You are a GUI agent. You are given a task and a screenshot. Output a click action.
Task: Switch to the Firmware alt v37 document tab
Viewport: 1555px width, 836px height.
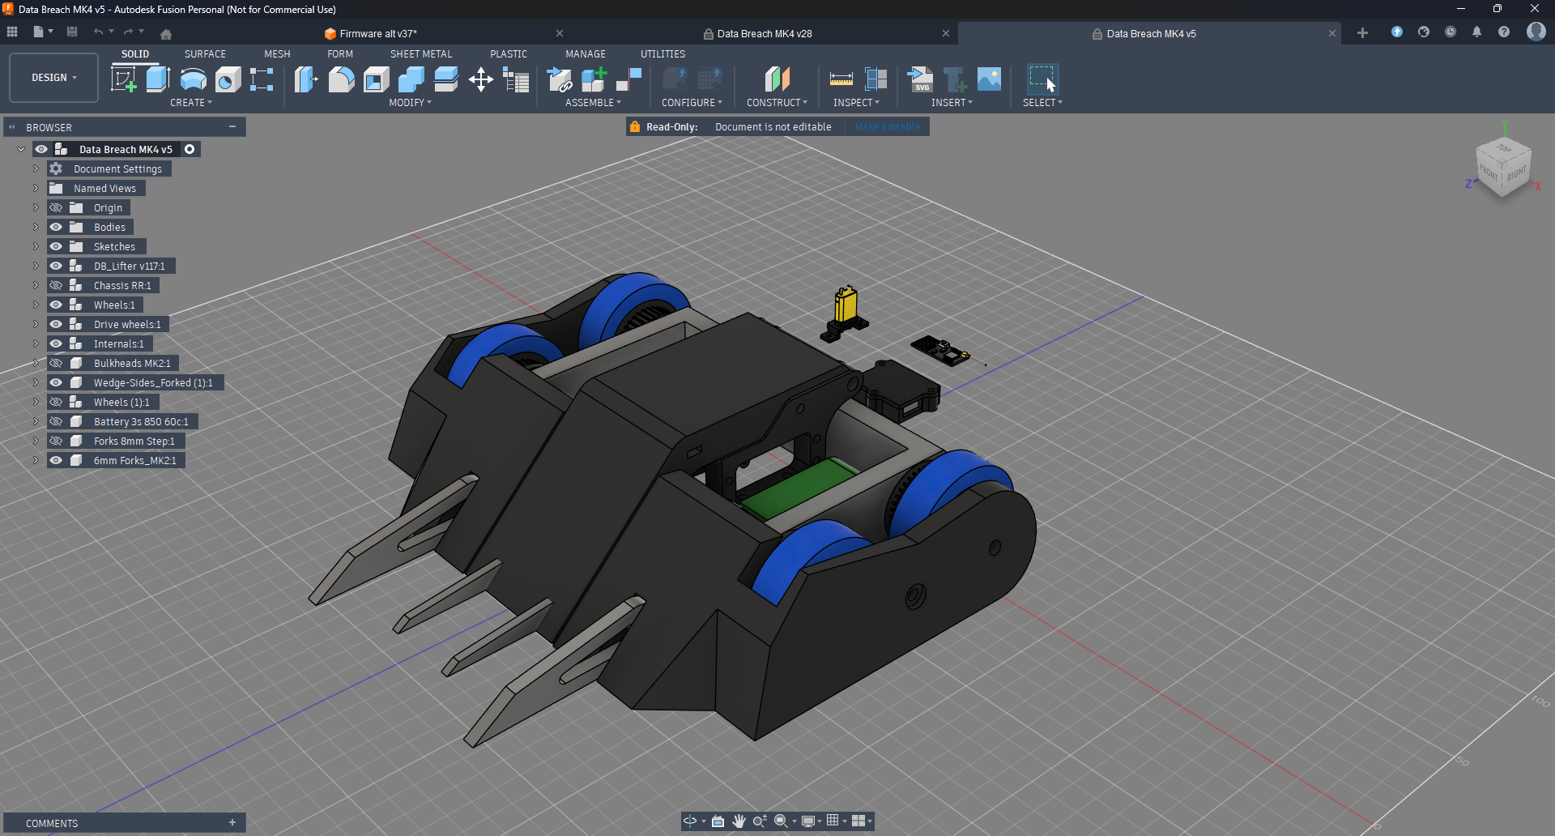tap(377, 34)
